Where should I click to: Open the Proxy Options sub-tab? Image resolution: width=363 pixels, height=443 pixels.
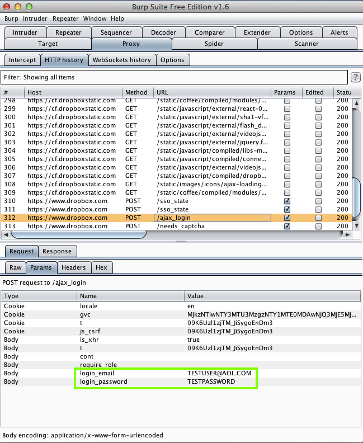[x=172, y=60]
